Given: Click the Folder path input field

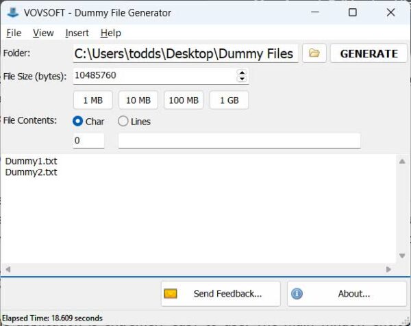Looking at the screenshot, I should pyautogui.click(x=185, y=53).
